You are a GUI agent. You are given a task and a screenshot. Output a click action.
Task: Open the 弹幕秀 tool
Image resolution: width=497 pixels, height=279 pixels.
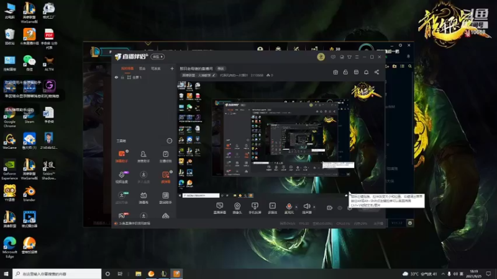[x=144, y=198]
